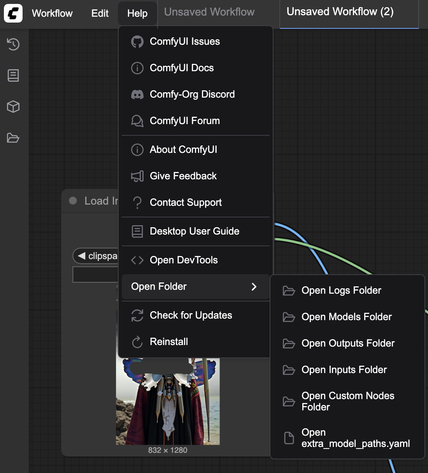The width and height of the screenshot is (428, 473).
Task: Select Open DevTools menu entry
Action: pos(196,260)
